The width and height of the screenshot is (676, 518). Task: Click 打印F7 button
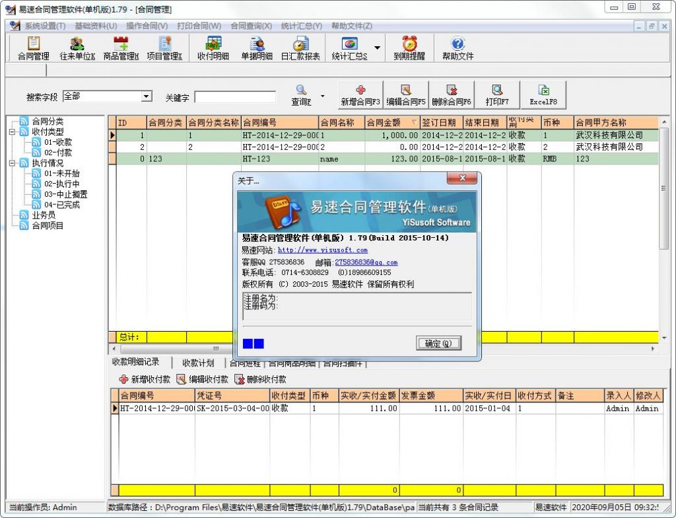click(x=497, y=95)
